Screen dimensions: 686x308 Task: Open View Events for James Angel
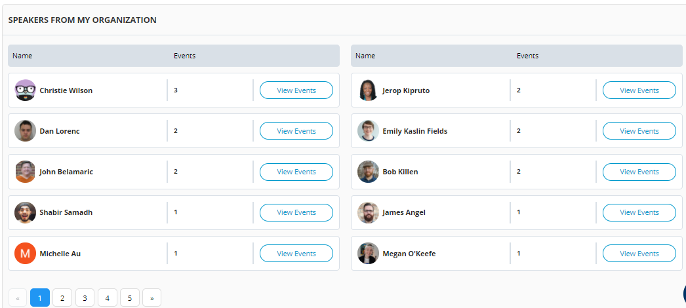click(639, 212)
